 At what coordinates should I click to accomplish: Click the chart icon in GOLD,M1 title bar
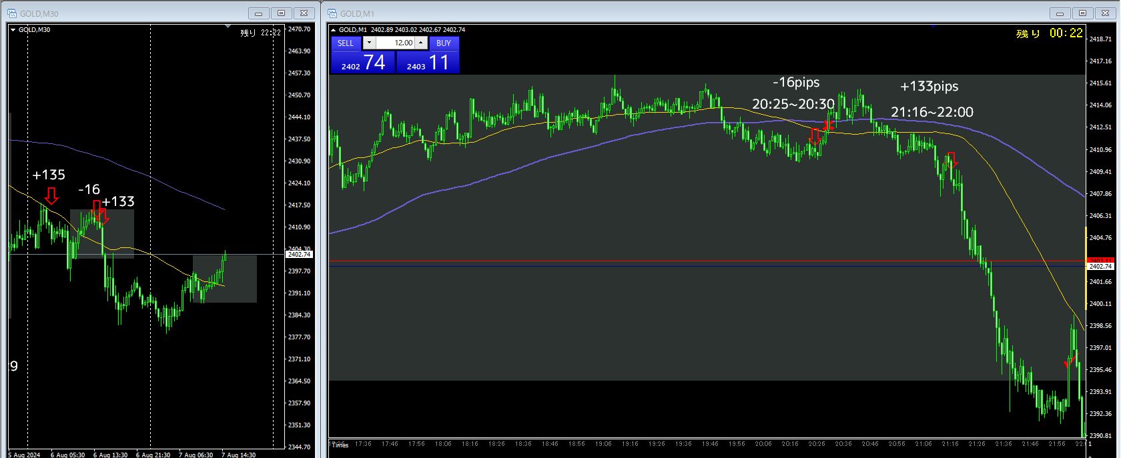click(332, 13)
